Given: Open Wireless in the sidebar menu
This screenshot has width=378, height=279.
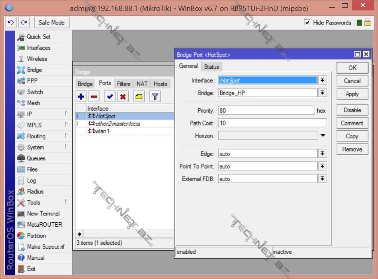Looking at the screenshot, I should coord(37,59).
